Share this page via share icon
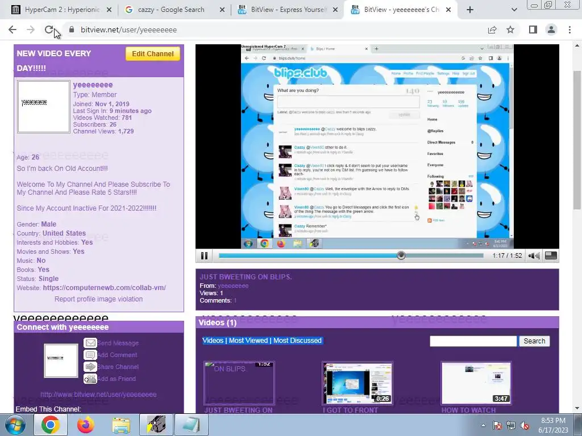The height and width of the screenshot is (436, 582). tap(492, 30)
